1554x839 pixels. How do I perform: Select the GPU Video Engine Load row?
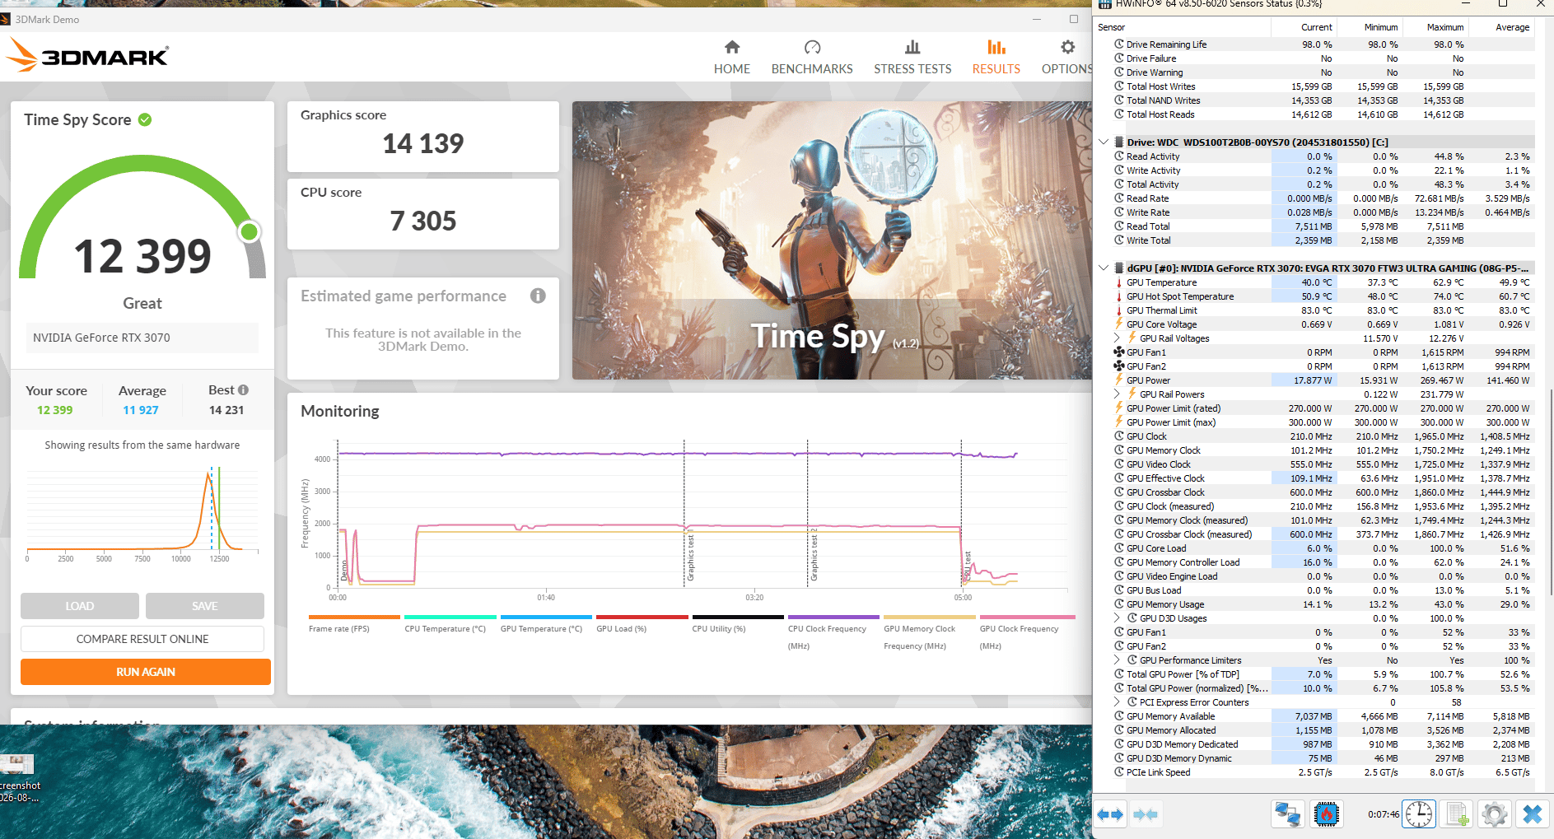click(1314, 576)
